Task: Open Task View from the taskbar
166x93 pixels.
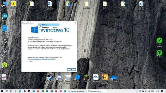Action: (11, 91)
